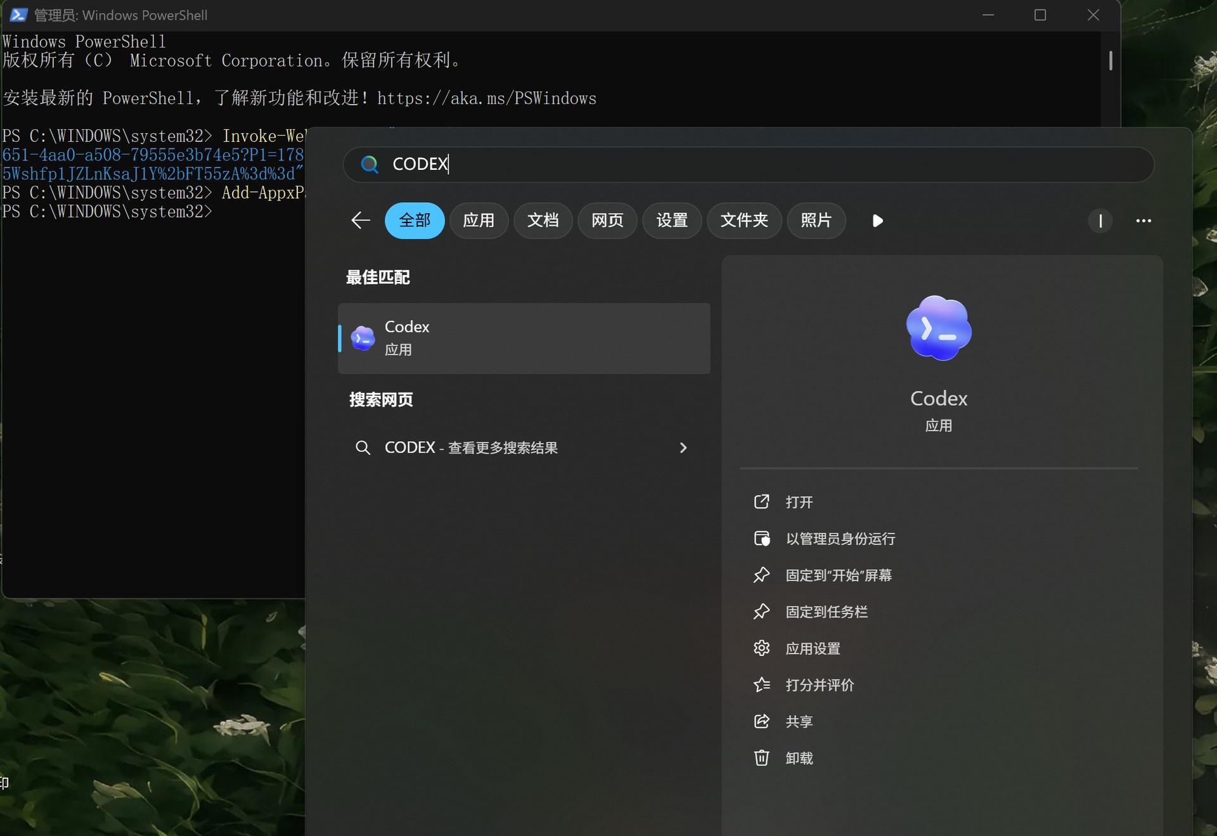1217x836 pixels.
Task: Open the Codex best match result
Action: tap(524, 338)
